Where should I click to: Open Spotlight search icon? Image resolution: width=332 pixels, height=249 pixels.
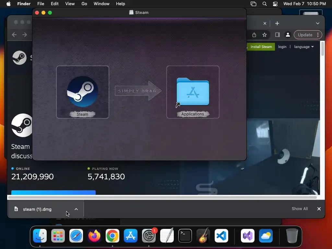265,4
